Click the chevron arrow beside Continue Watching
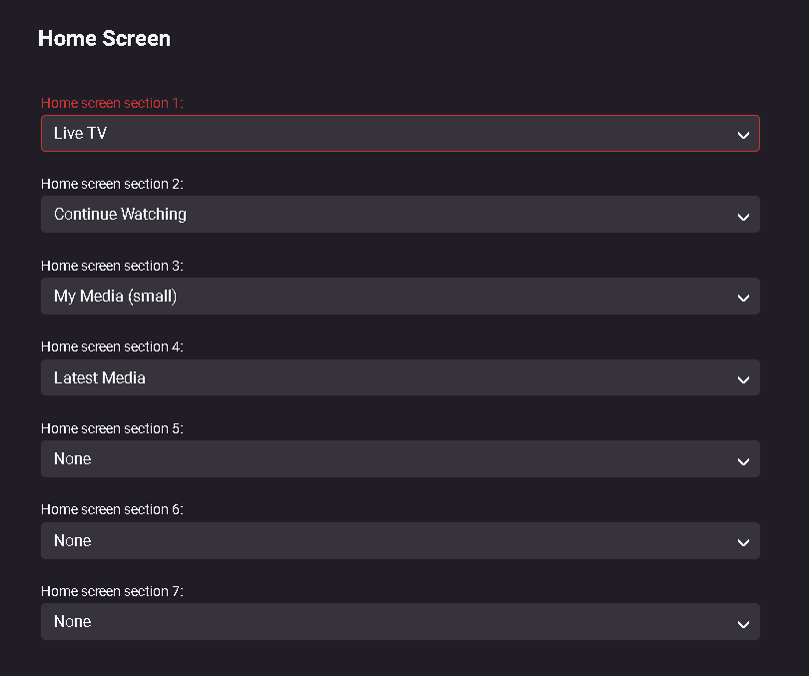 pyautogui.click(x=742, y=216)
